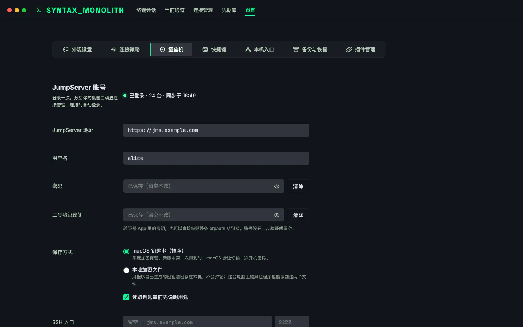Clear the 二步验证密钥 with 清除 button
Image resolution: width=523 pixels, height=327 pixels.
[x=298, y=215]
